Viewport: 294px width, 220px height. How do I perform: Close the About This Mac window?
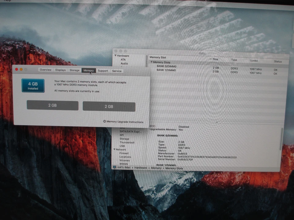17,69
